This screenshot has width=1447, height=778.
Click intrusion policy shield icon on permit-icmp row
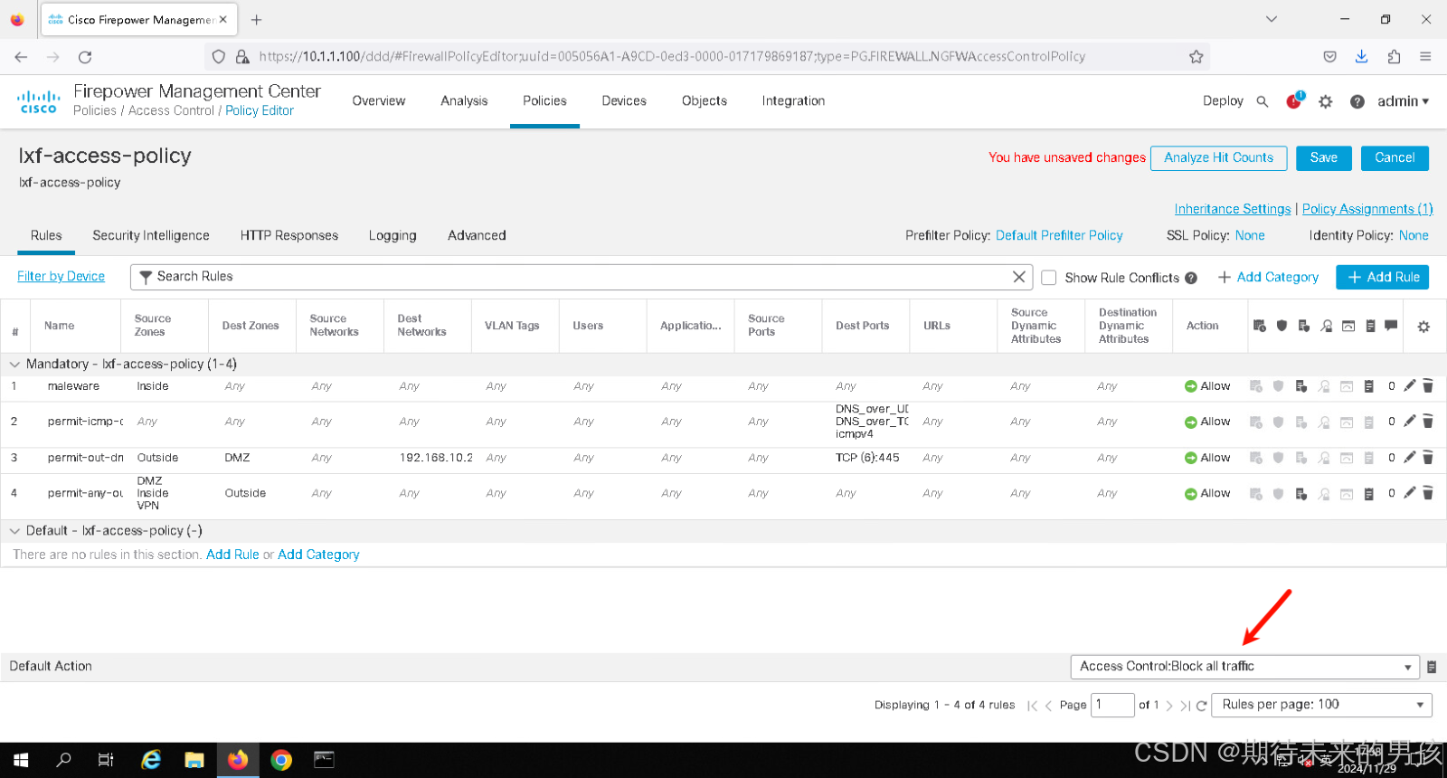pyautogui.click(x=1279, y=422)
